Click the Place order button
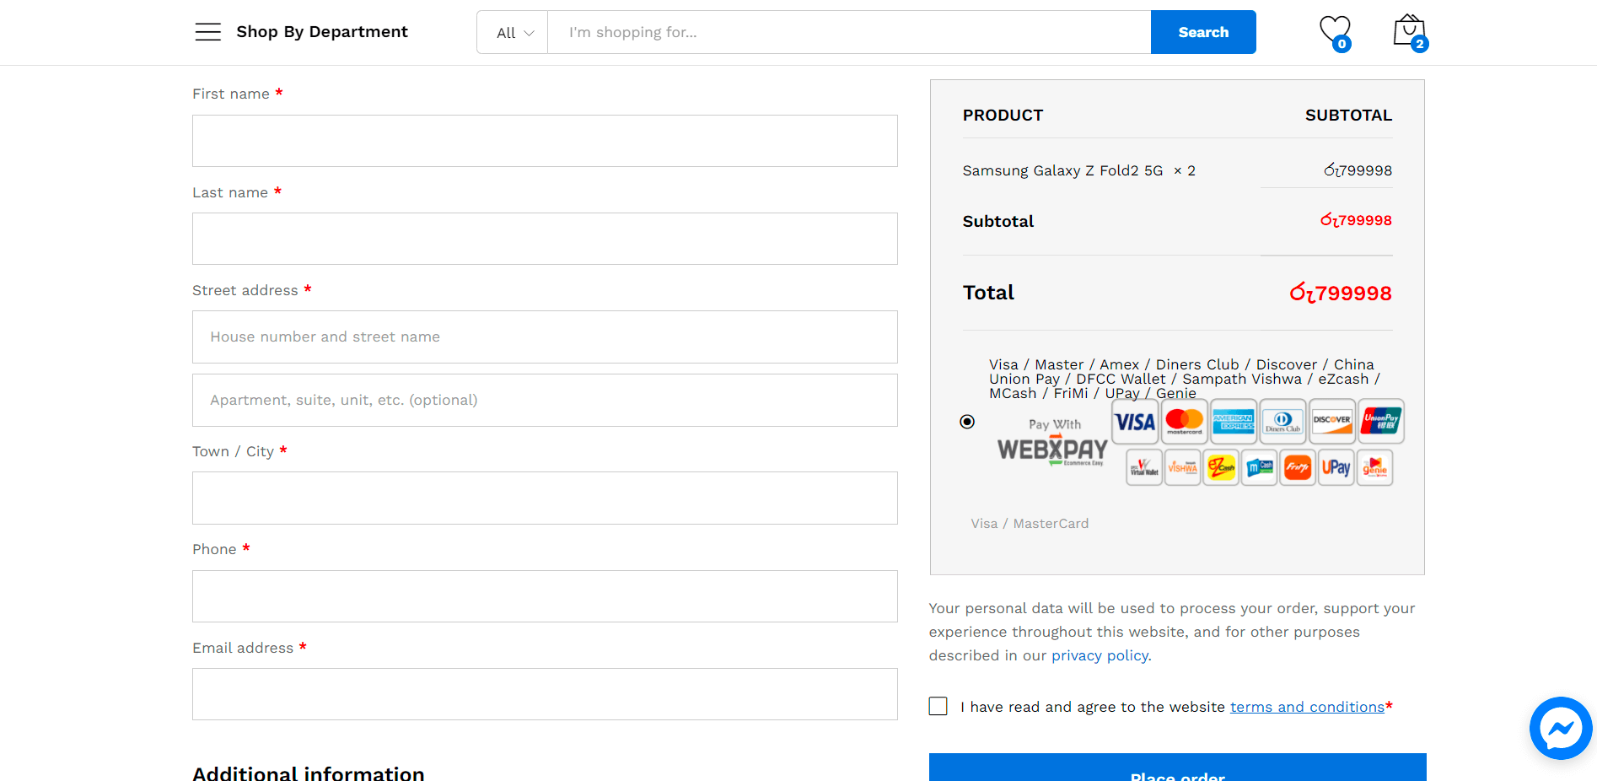Image resolution: width=1597 pixels, height=781 pixels. coord(1177,771)
